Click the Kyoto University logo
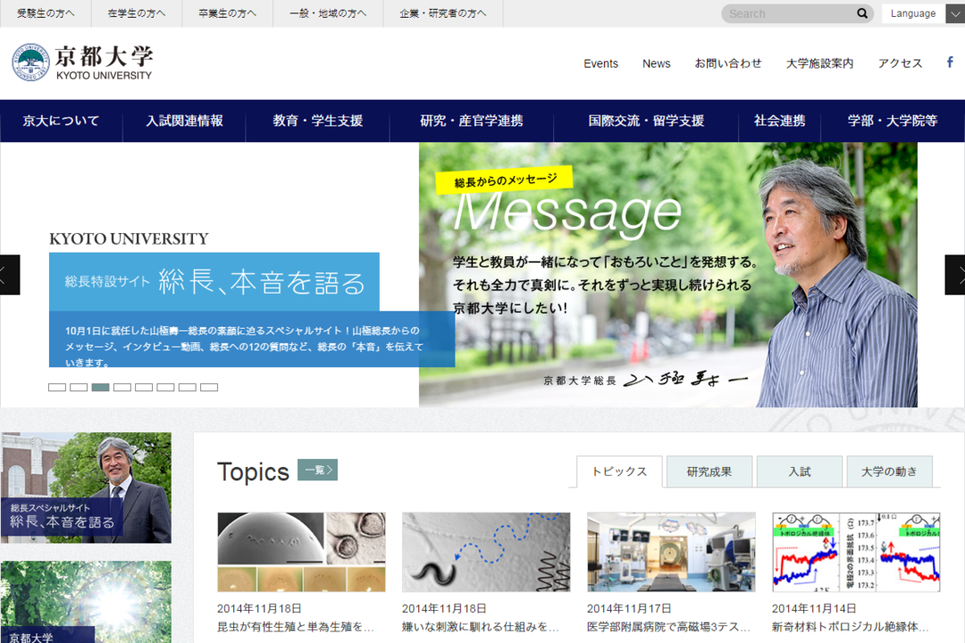Viewport: 965px width, 643px height. [x=82, y=63]
